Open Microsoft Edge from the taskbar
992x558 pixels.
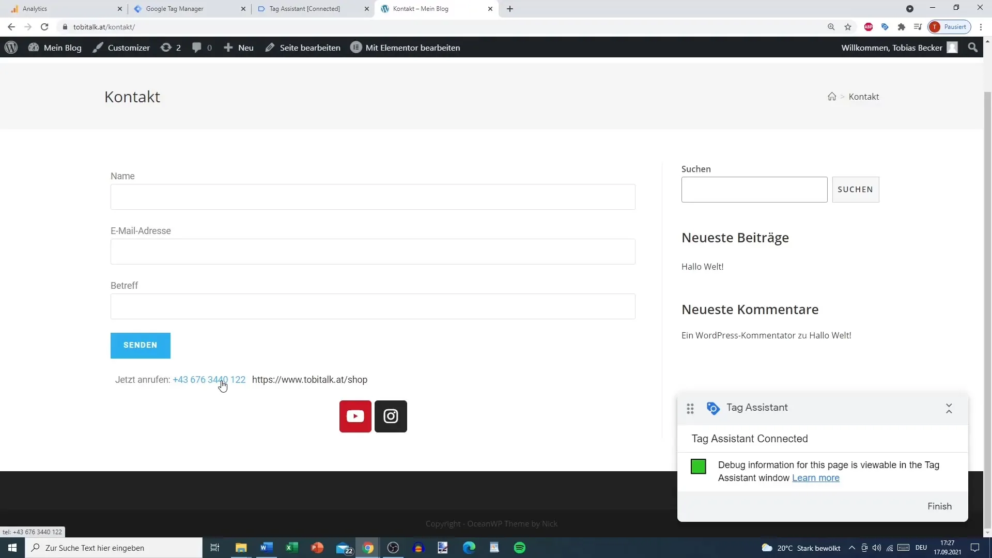pos(469,548)
